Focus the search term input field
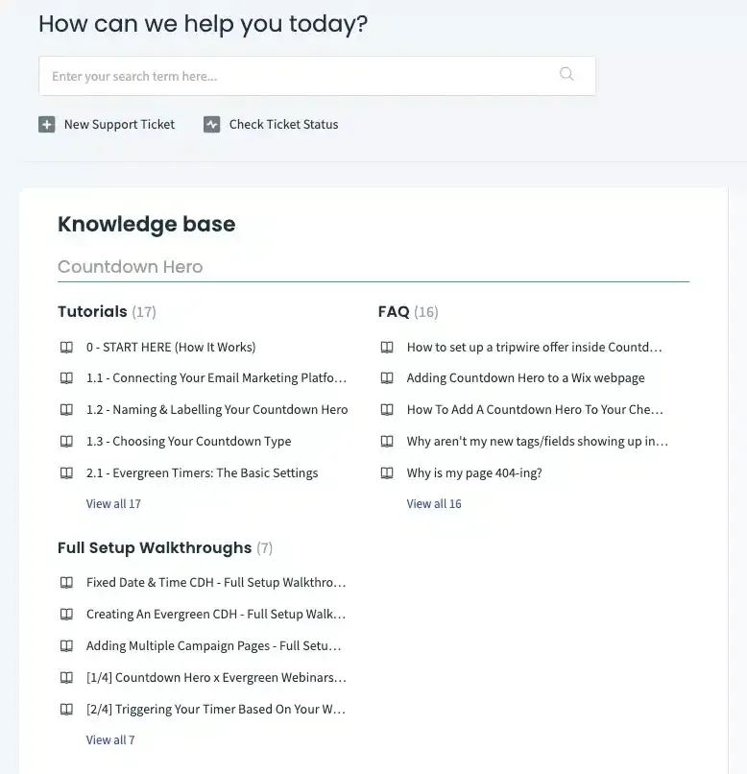 (x=317, y=76)
